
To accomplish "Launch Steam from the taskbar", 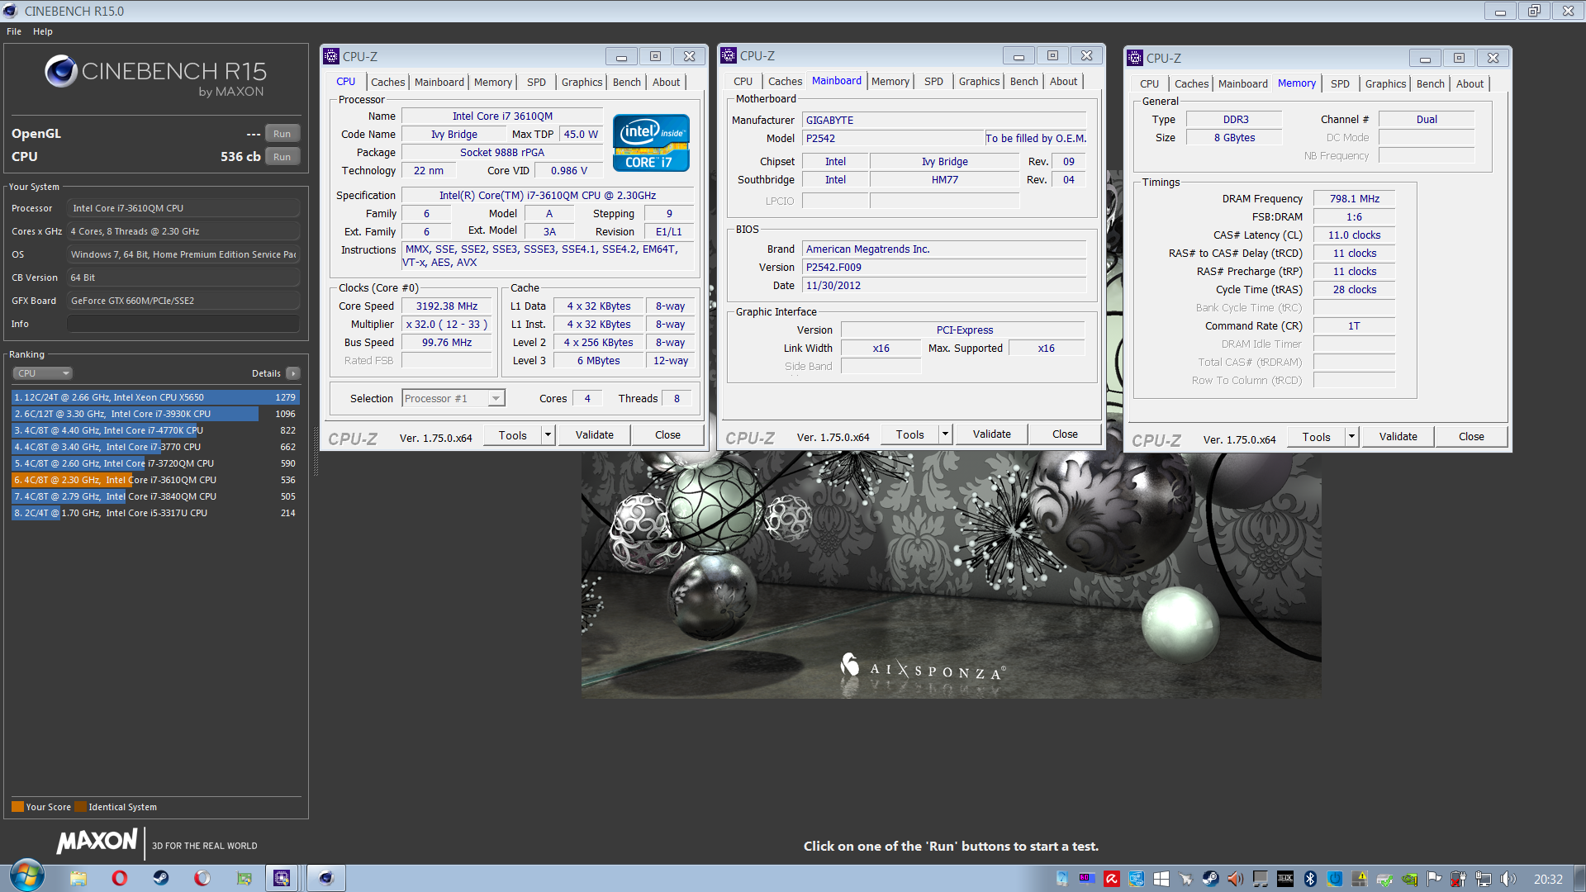I will [161, 878].
